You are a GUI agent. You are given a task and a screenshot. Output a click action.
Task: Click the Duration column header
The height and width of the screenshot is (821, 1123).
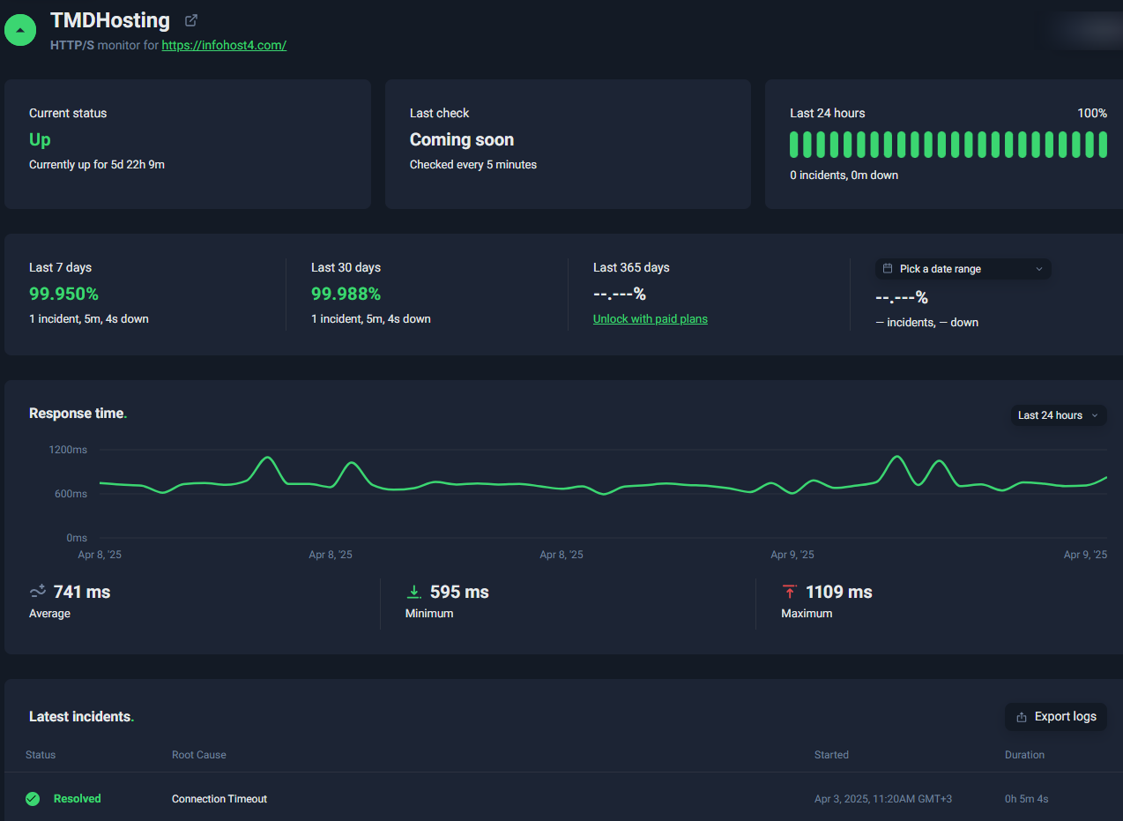pos(1024,755)
